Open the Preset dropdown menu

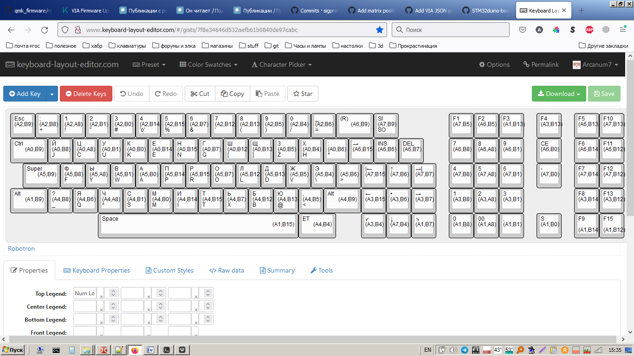149,64
